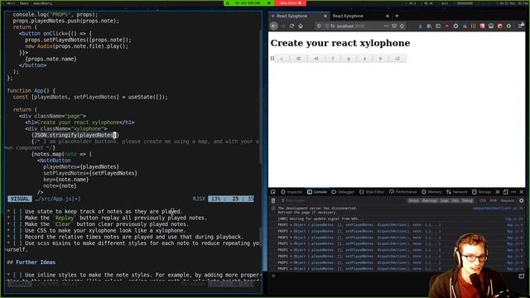Viewport: 530px width, 298px height.
Task: Open console settings gear
Action: pyautogui.click(x=521, y=200)
